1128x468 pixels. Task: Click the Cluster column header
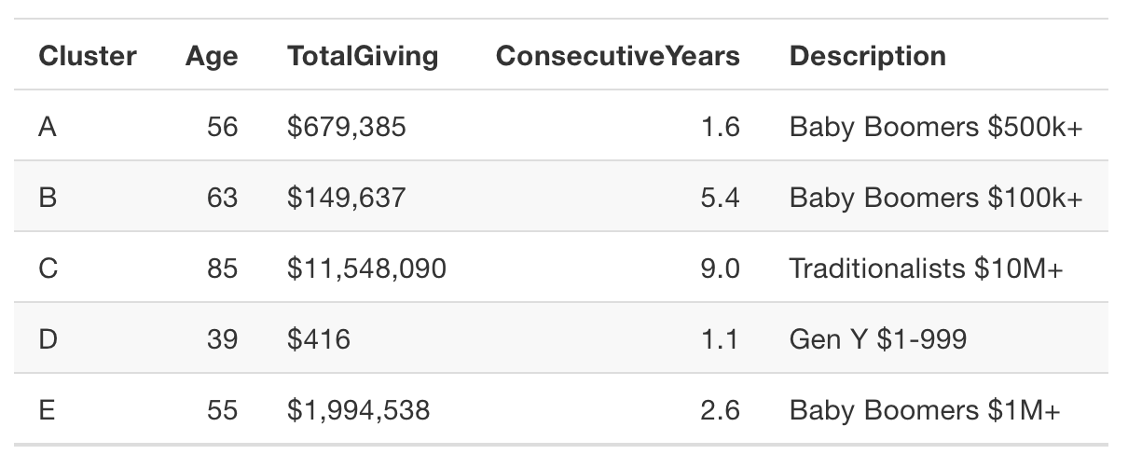click(x=87, y=56)
